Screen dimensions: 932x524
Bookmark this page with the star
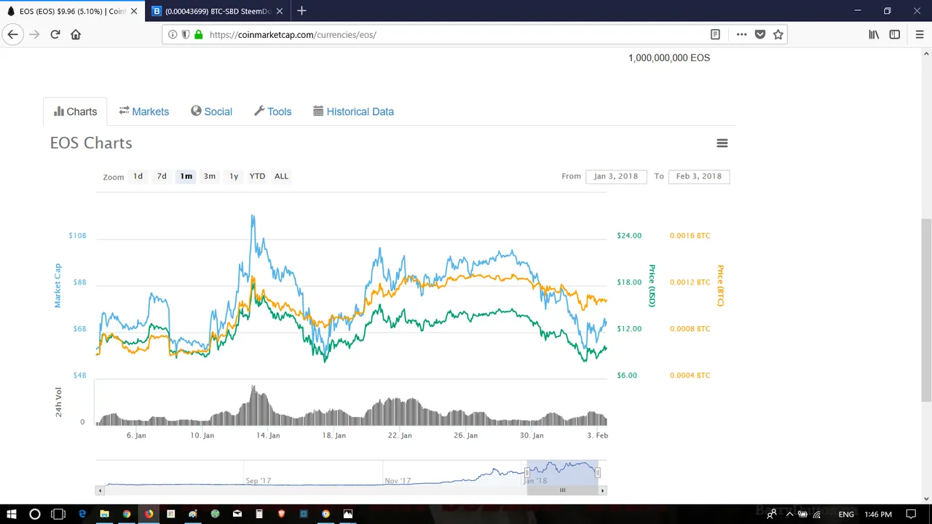point(778,34)
